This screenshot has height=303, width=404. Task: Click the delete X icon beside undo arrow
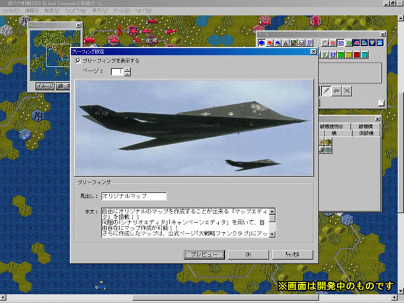point(347,91)
